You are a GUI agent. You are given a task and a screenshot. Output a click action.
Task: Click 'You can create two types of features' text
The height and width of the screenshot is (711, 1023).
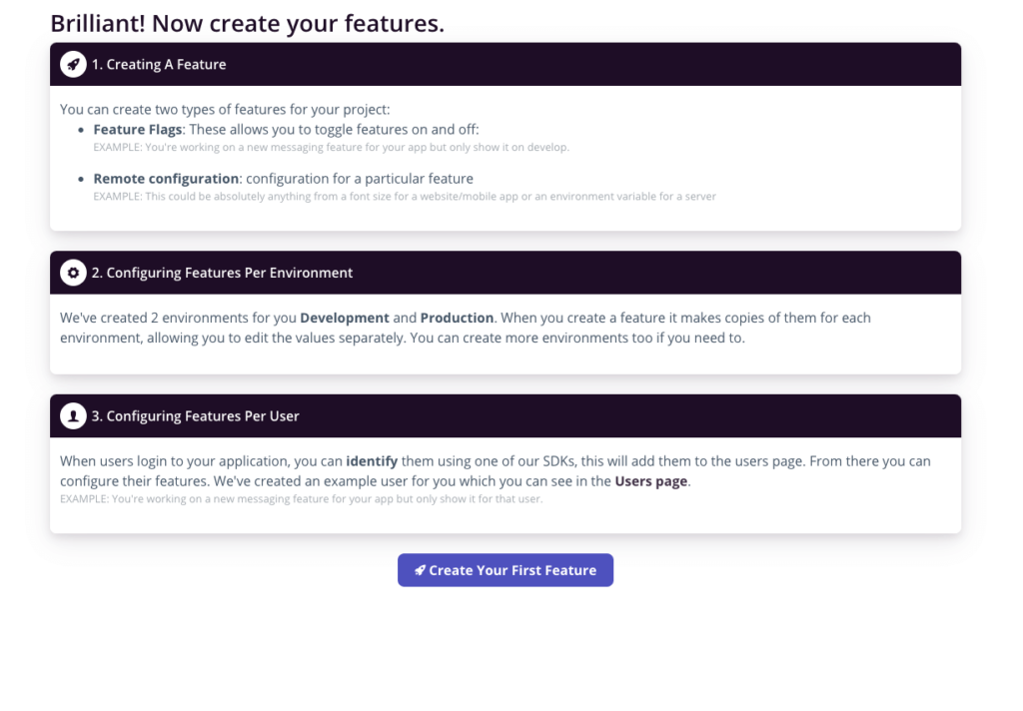(225, 110)
